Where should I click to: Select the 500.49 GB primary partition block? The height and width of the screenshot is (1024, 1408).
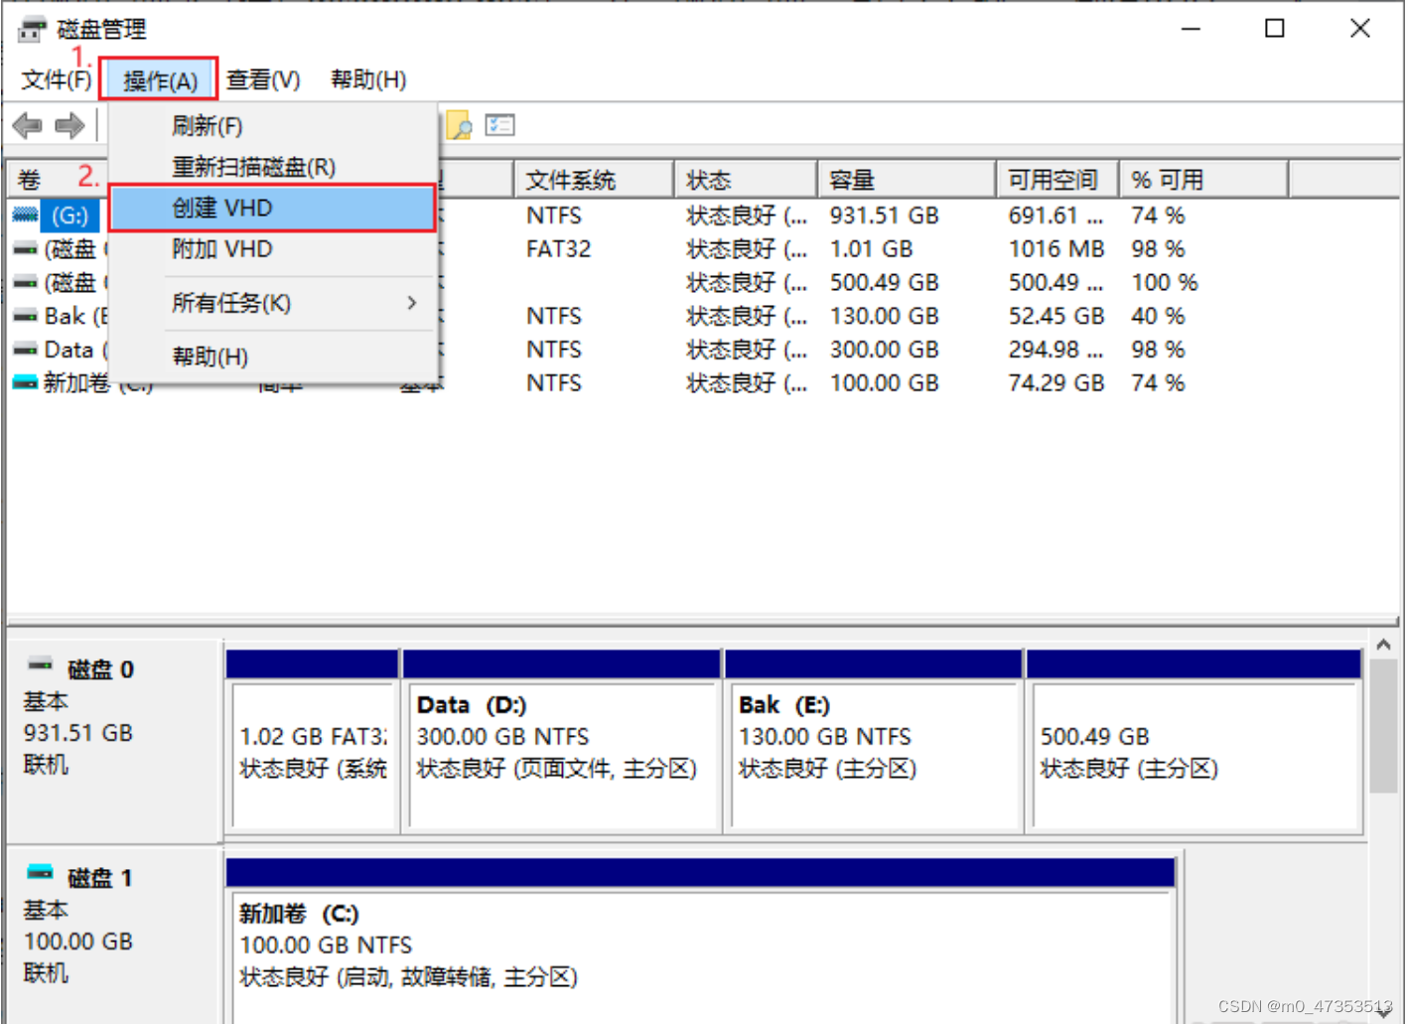tap(1195, 741)
